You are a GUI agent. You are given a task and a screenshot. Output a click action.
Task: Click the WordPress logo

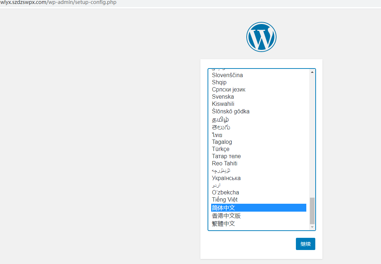261,37
